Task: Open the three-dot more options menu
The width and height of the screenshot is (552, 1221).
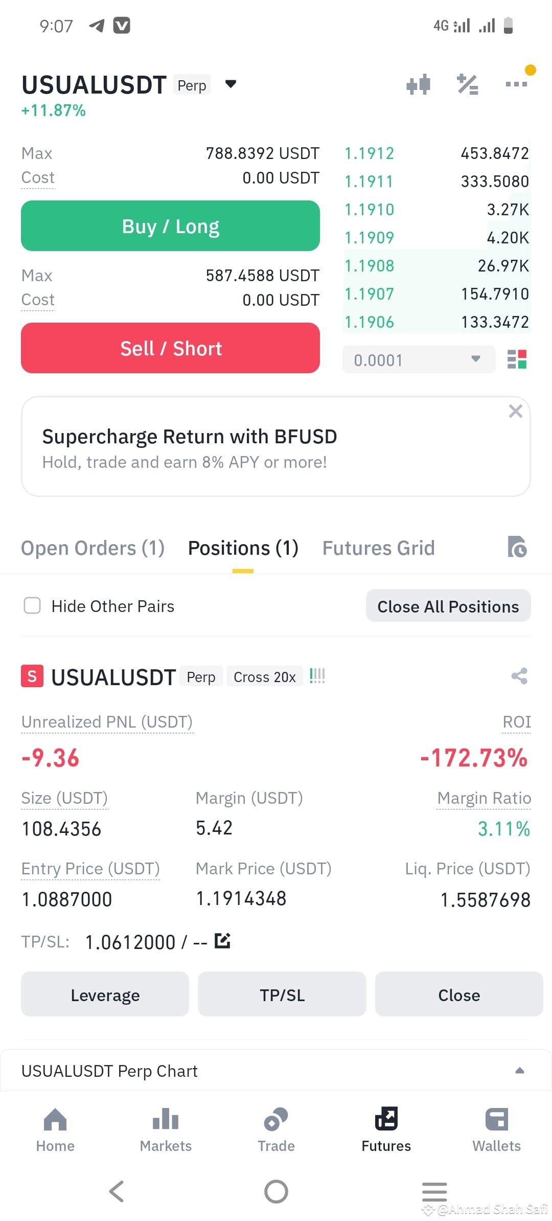Action: pyautogui.click(x=516, y=84)
